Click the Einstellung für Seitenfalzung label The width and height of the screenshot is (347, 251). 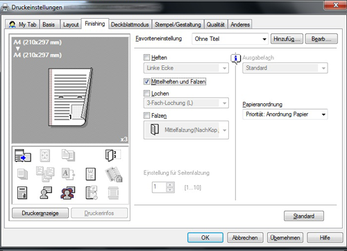pos(176,173)
